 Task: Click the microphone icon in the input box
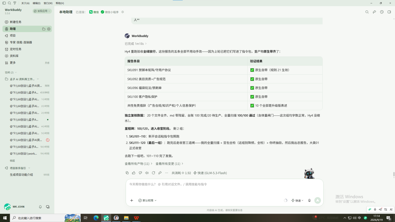click(x=309, y=201)
